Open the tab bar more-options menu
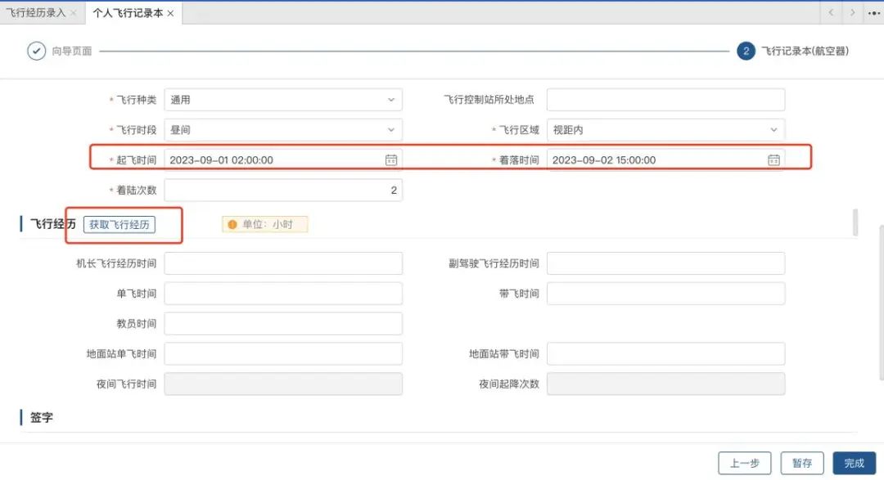The width and height of the screenshot is (884, 480). click(873, 13)
